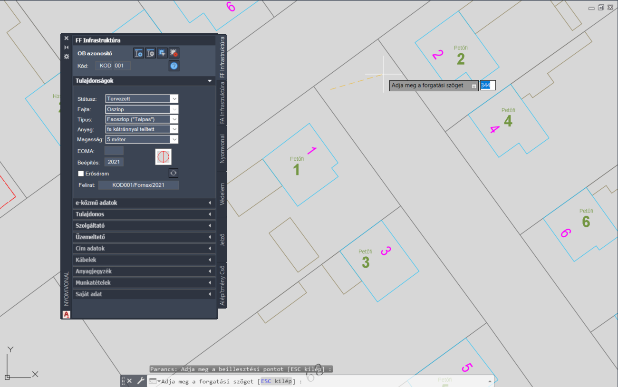Click the green Petőfi 2 parcel label
618x387 pixels.
pyautogui.click(x=460, y=56)
